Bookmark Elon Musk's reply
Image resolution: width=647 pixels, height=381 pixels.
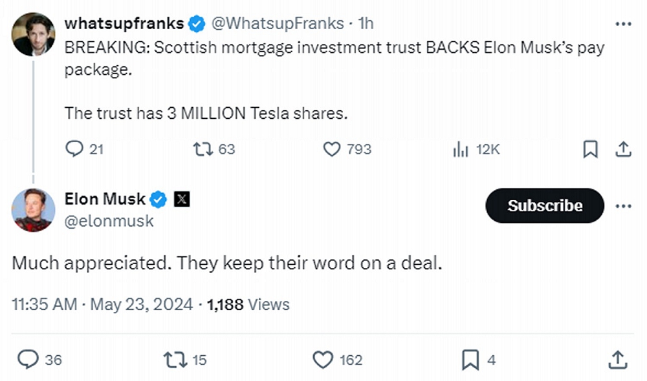point(470,360)
